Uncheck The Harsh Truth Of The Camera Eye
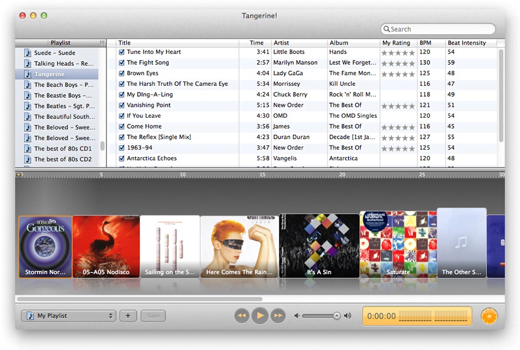Viewport: 520px width, 350px height. (122, 84)
